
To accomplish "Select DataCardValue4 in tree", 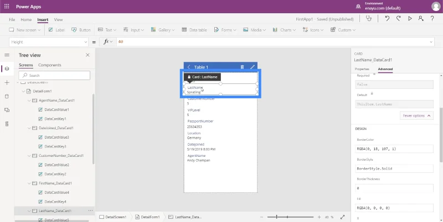I will (56, 192).
